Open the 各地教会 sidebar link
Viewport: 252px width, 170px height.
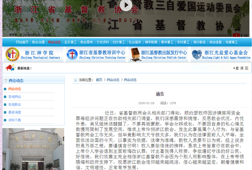tap(15, 104)
